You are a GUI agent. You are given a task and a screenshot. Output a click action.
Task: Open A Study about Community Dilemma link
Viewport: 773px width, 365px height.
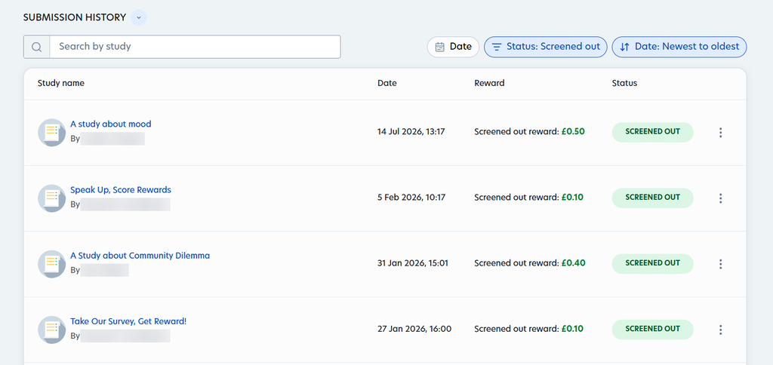[x=140, y=256]
